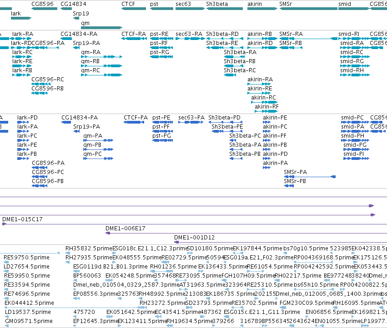Open protein SMSr-PA
This screenshot has height=328, width=387.
(x=296, y=172)
